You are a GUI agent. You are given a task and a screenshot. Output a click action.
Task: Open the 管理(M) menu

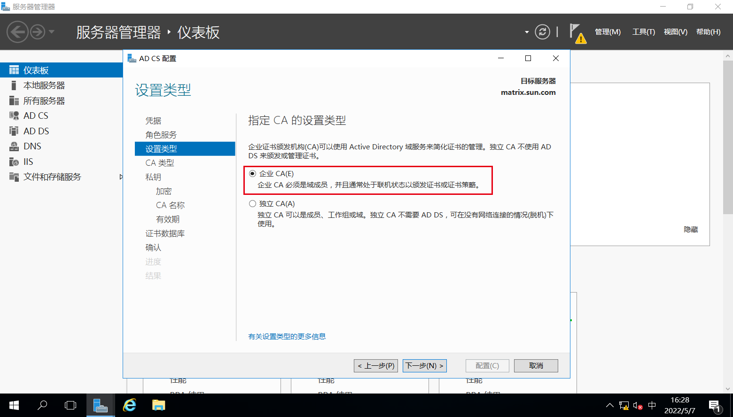[x=608, y=32]
